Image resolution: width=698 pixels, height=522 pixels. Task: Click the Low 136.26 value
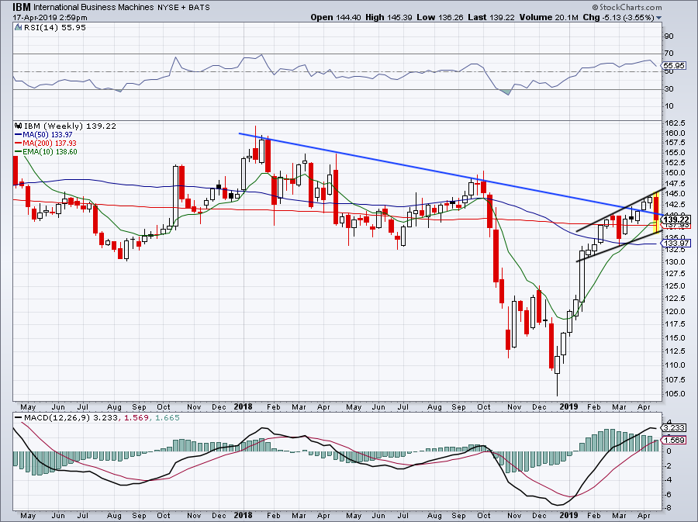(440, 17)
